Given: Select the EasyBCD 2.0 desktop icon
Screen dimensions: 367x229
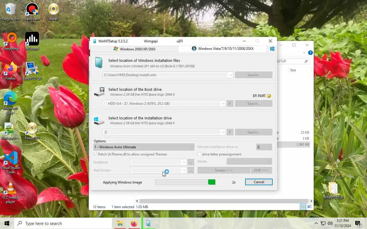Looking at the screenshot, I should pos(32,72).
